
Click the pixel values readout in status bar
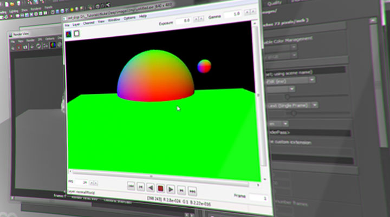(x=179, y=201)
